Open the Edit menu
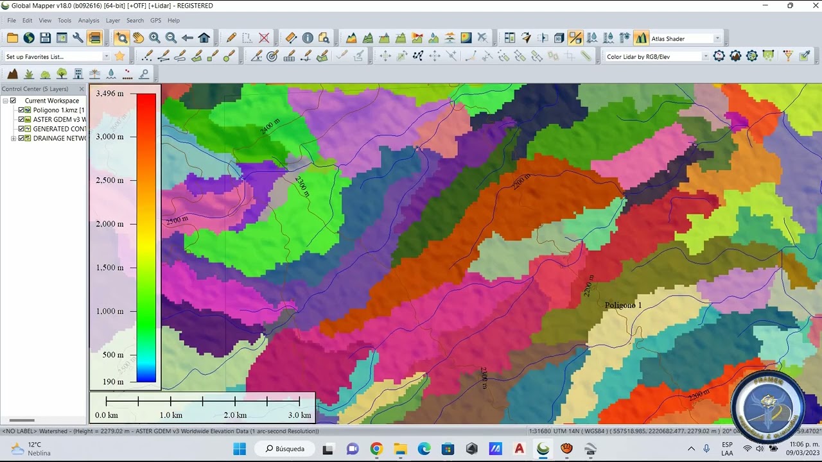 coord(27,21)
